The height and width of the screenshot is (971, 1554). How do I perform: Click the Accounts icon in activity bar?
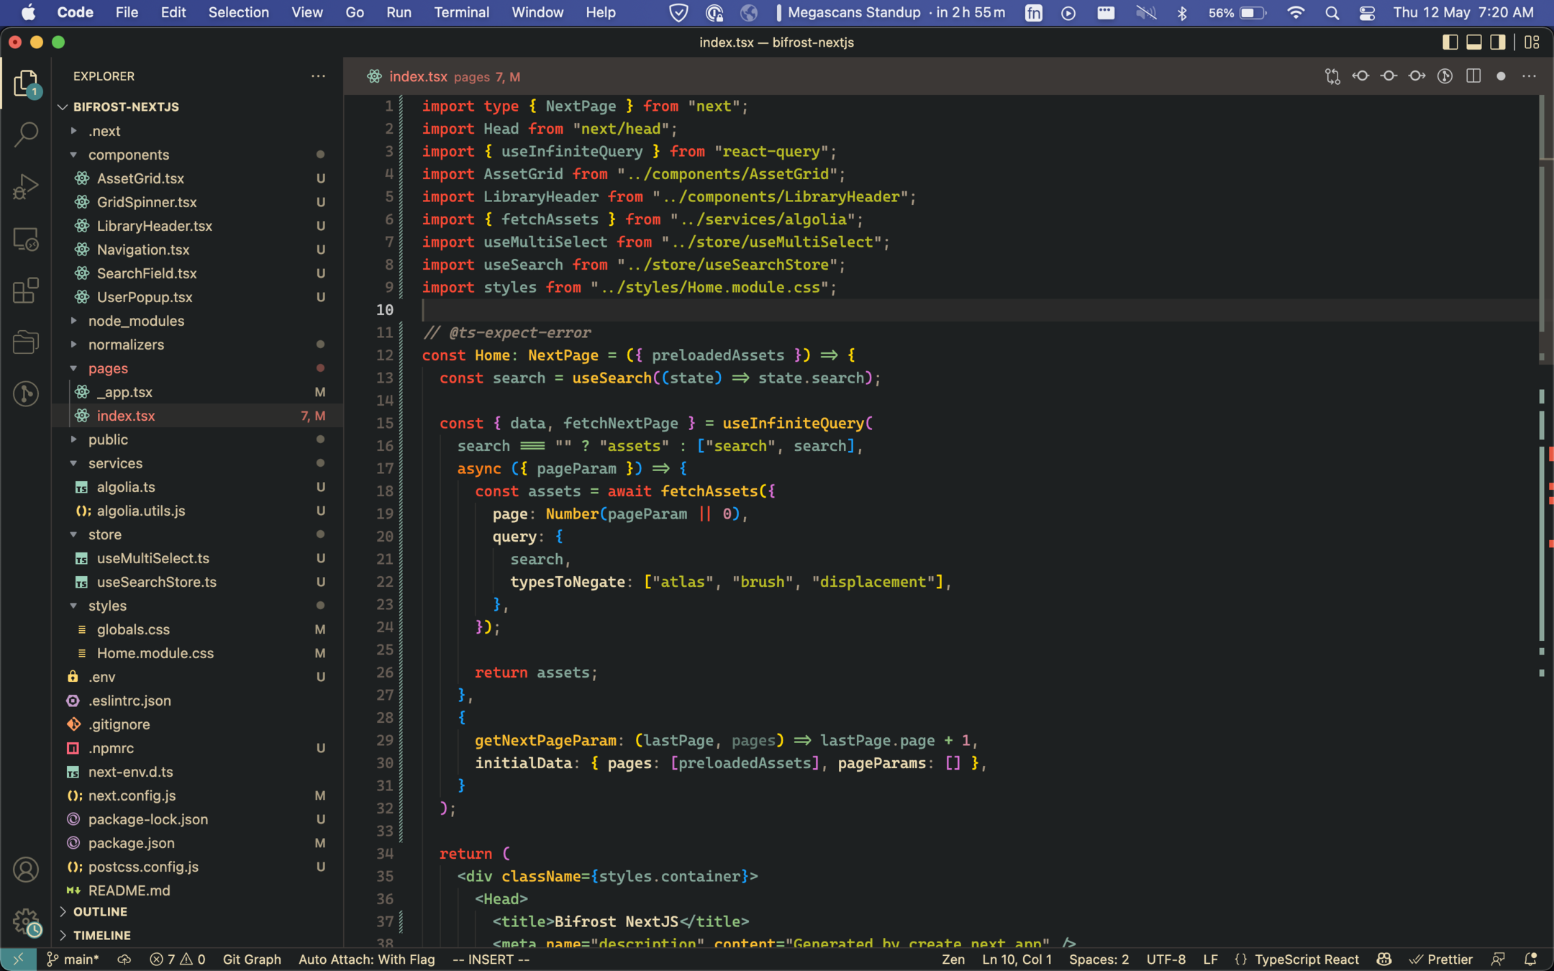(26, 870)
